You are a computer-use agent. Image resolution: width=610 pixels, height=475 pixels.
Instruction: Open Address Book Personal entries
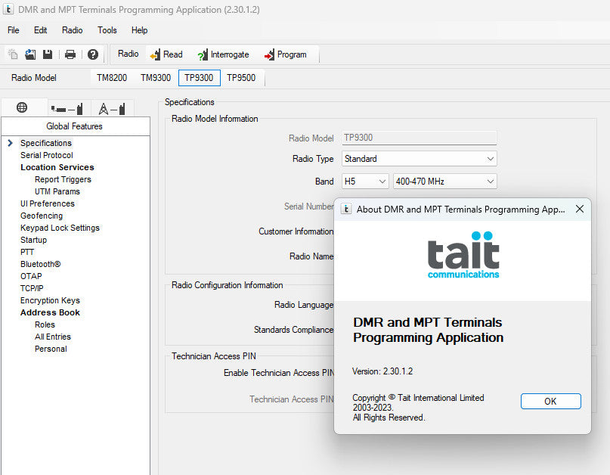click(51, 349)
